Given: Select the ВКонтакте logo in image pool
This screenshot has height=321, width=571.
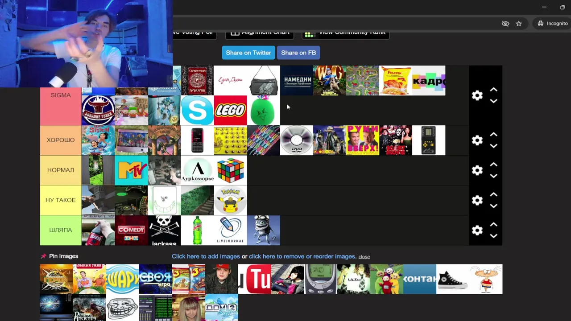Looking at the screenshot, I should 419,279.
